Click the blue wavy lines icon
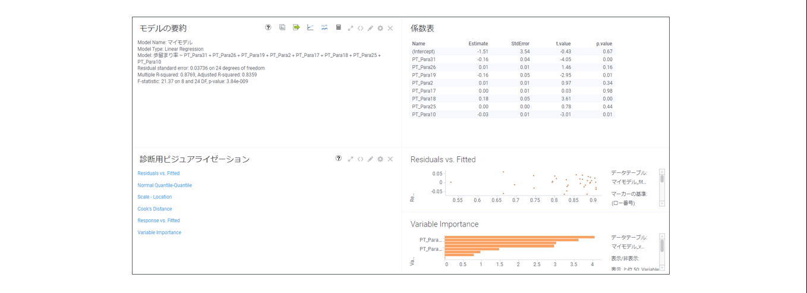This screenshot has height=293, width=807. pyautogui.click(x=324, y=27)
